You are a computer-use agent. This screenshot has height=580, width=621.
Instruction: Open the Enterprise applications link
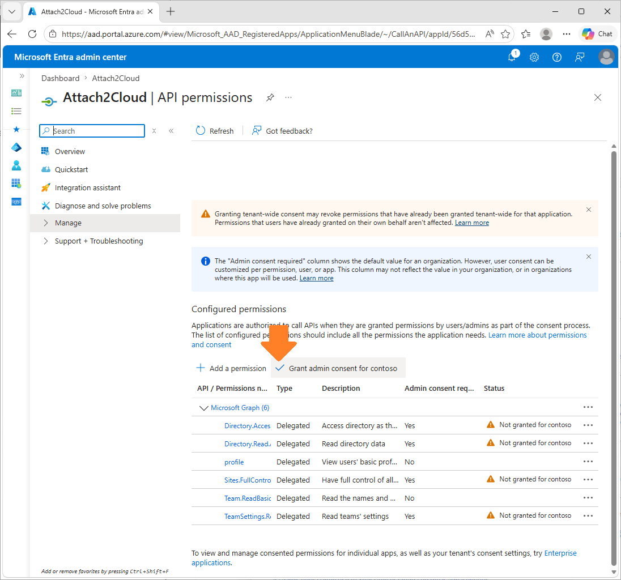(560, 553)
